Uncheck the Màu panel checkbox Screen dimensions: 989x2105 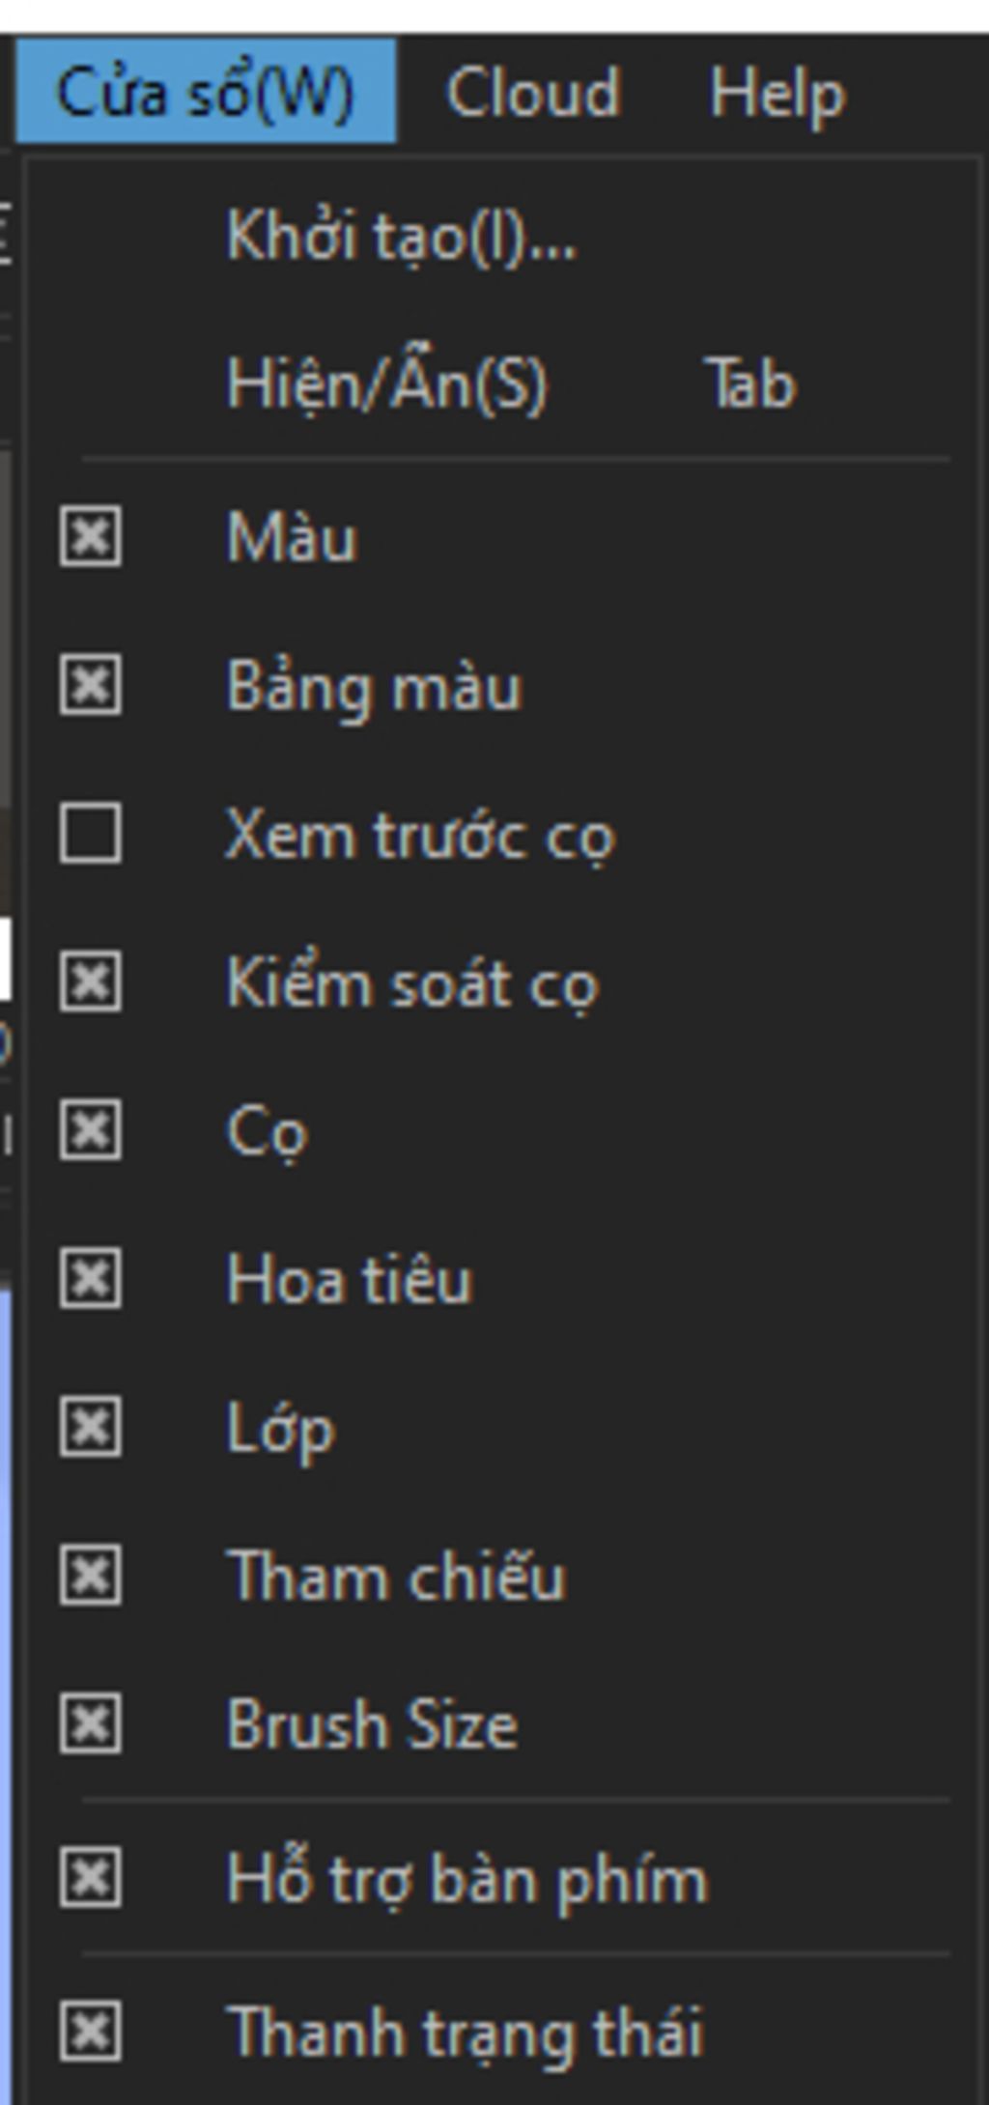pos(90,535)
